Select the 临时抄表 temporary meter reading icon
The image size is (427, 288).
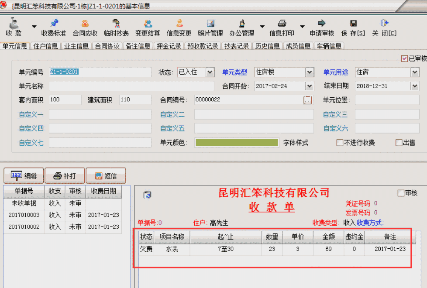(116, 26)
